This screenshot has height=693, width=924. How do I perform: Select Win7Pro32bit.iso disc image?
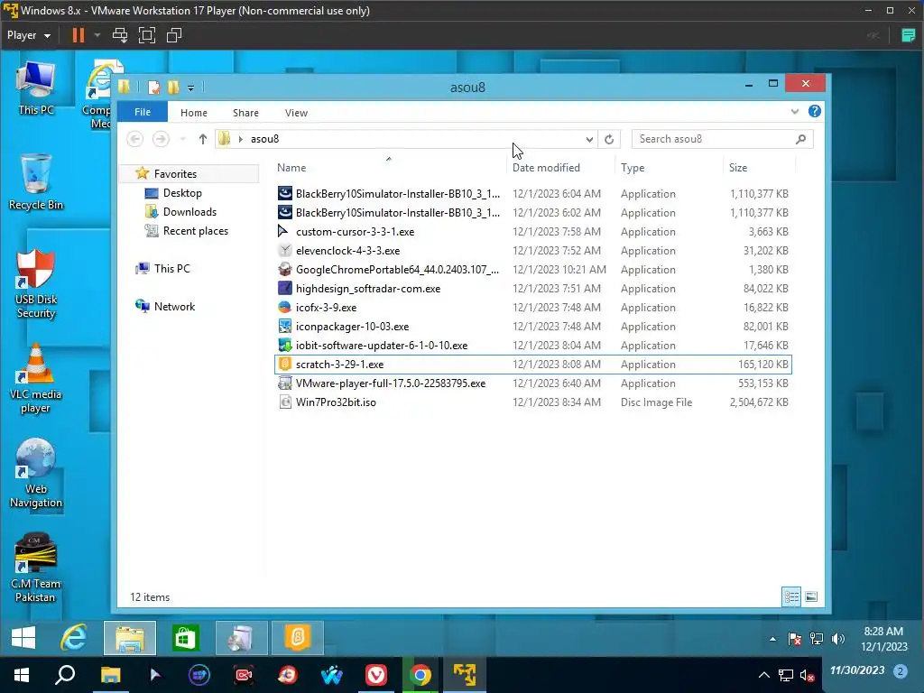(533, 402)
